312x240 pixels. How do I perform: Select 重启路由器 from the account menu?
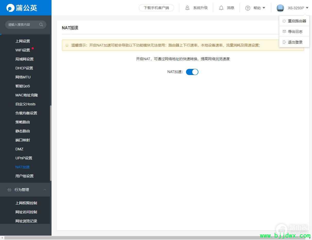294,21
